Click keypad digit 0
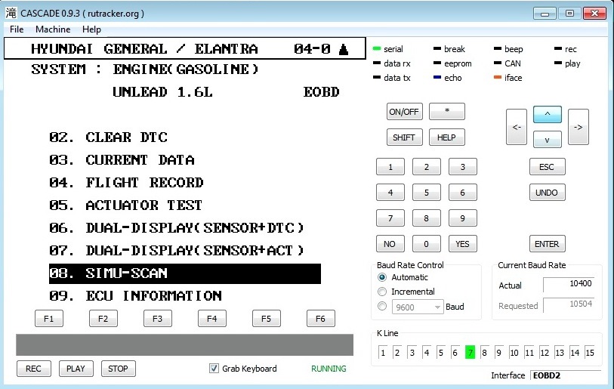 pyautogui.click(x=427, y=244)
